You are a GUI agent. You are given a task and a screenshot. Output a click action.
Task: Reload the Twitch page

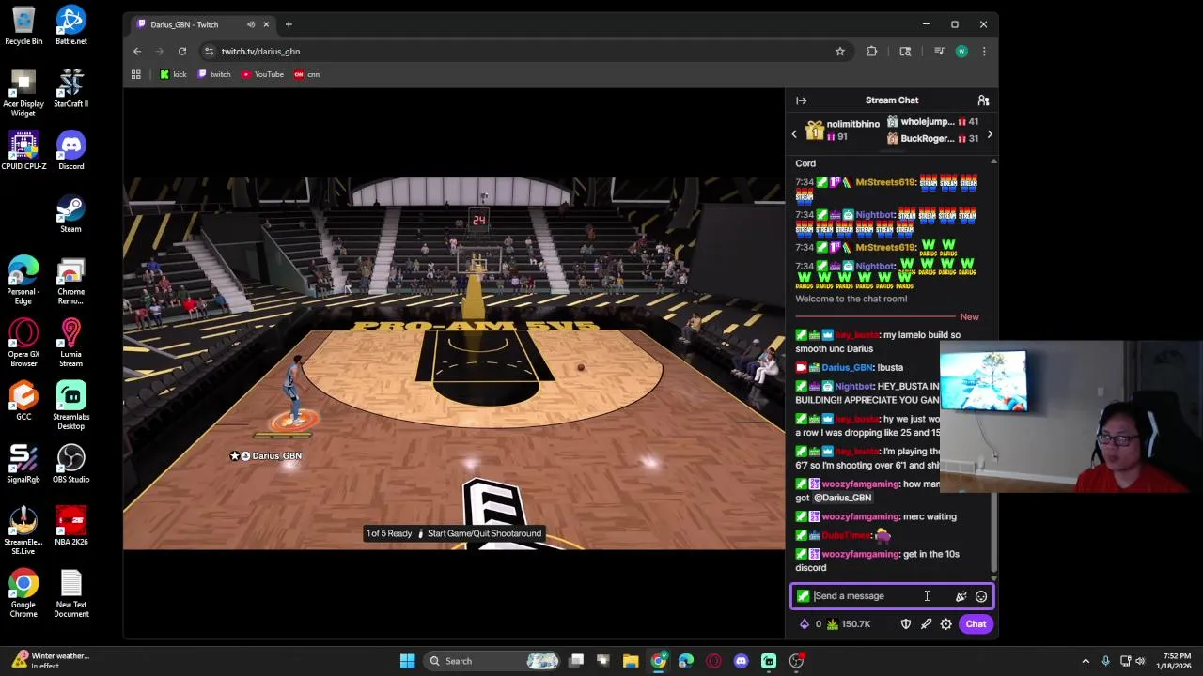click(x=182, y=52)
